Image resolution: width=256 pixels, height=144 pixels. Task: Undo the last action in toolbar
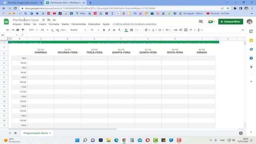(x=8, y=30)
